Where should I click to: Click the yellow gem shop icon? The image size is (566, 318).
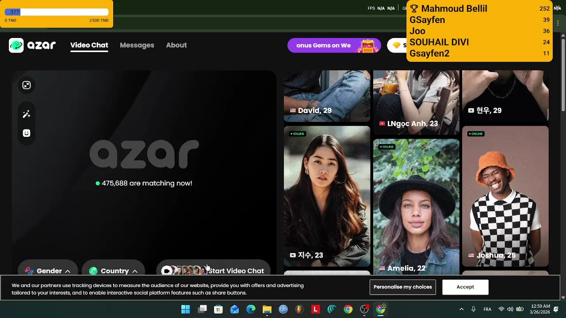[397, 45]
